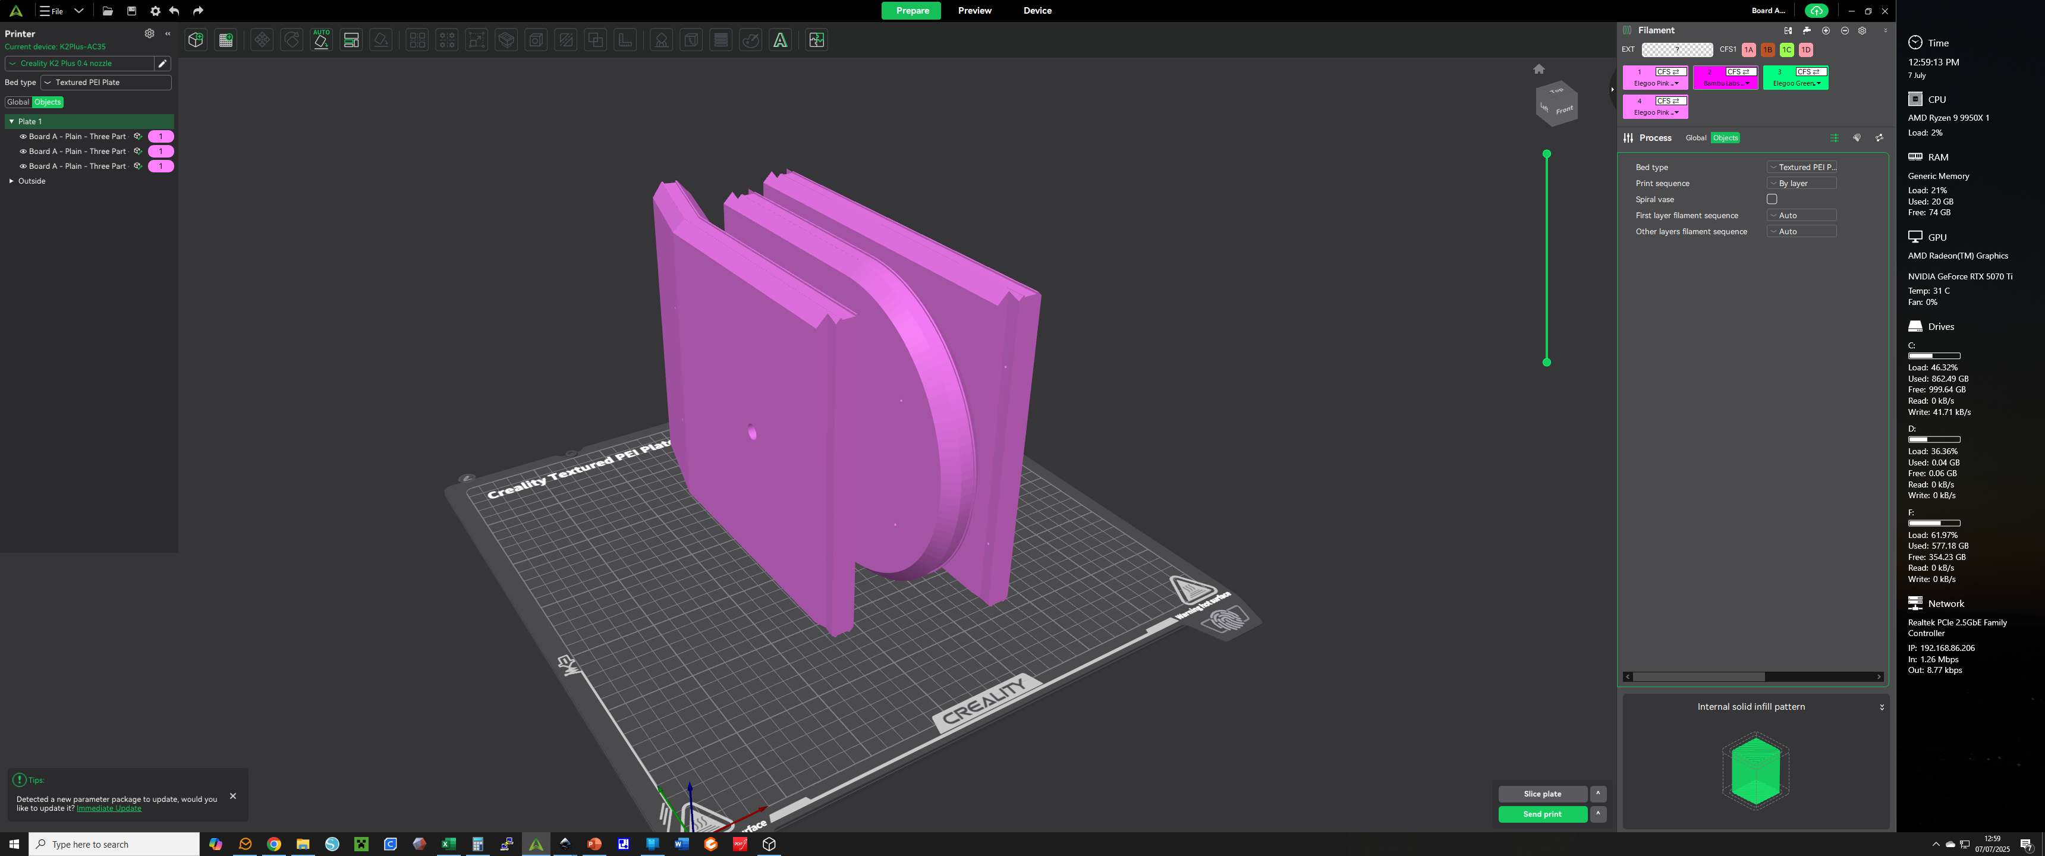Click the Save project disk icon
Screen dimensions: 2045x856
coord(132,11)
